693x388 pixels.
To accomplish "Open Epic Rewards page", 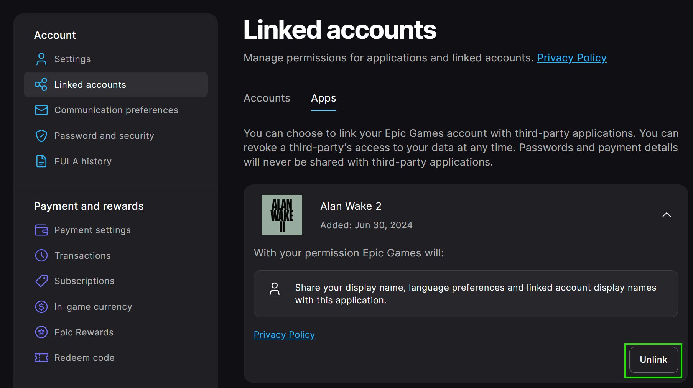I will click(116, 332).
